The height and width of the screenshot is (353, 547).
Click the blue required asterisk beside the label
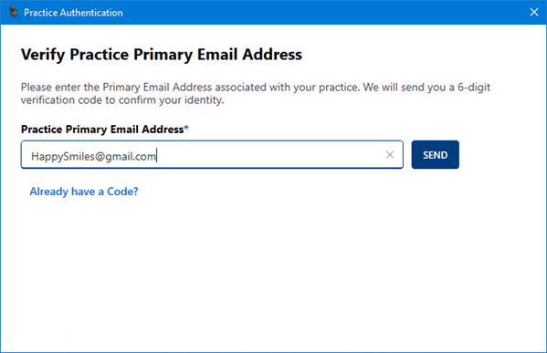pos(186,128)
